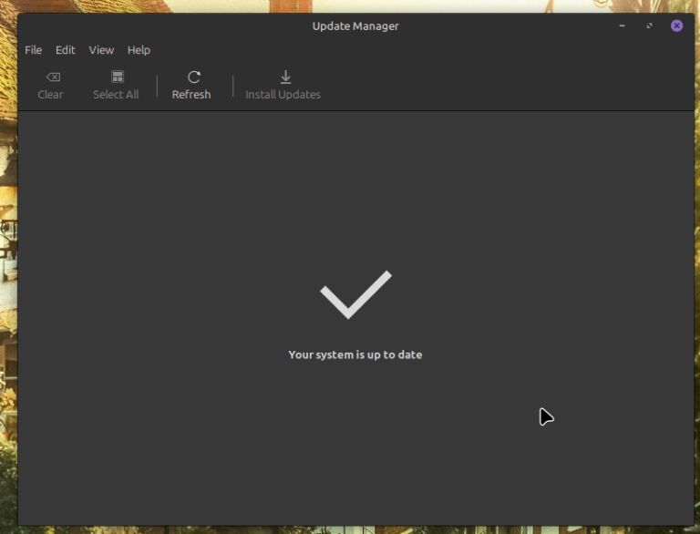Open the Edit menu
This screenshot has height=534, width=700.
click(66, 50)
